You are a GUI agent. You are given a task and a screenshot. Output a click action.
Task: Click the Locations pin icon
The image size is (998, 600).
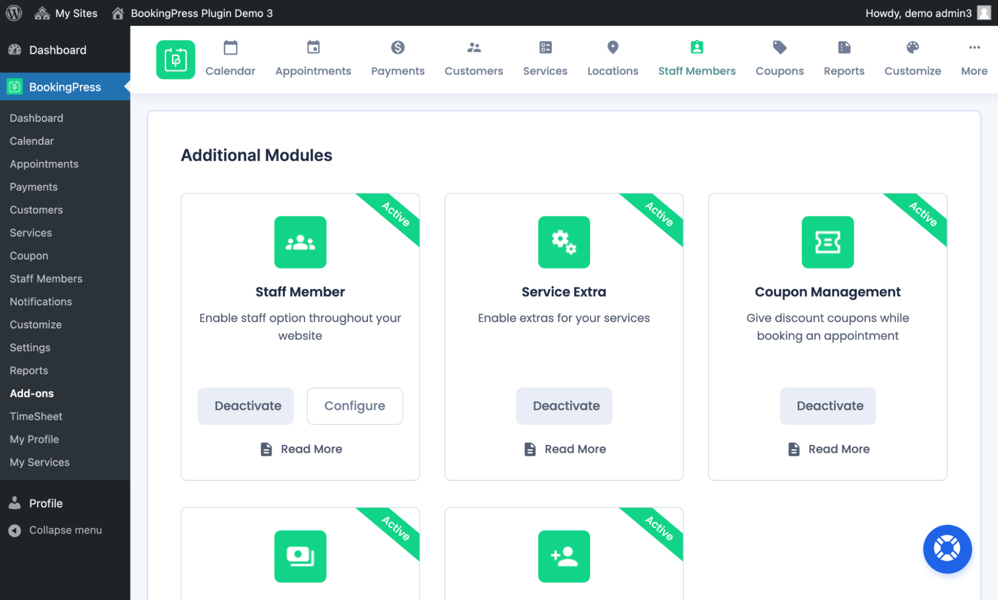tap(613, 47)
